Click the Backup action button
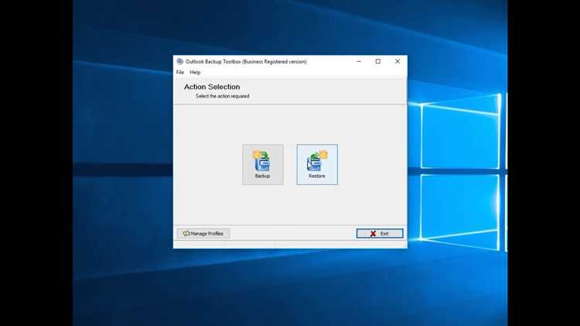Viewport: 580px width, 326px height. coord(263,164)
